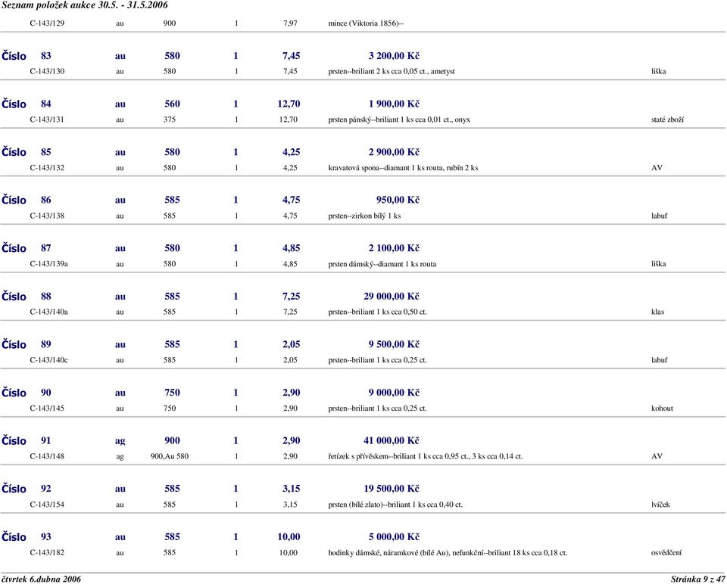Click hallmark text 'kohout'
The image size is (727, 584).
[x=662, y=408]
